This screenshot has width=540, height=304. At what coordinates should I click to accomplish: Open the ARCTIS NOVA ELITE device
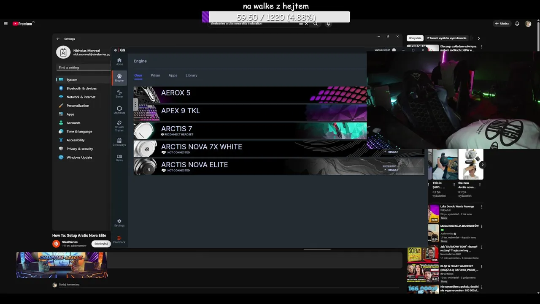(279, 166)
